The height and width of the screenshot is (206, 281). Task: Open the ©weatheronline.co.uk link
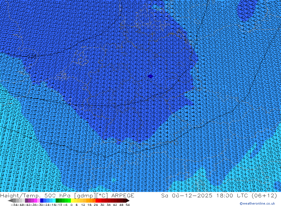click(257, 203)
